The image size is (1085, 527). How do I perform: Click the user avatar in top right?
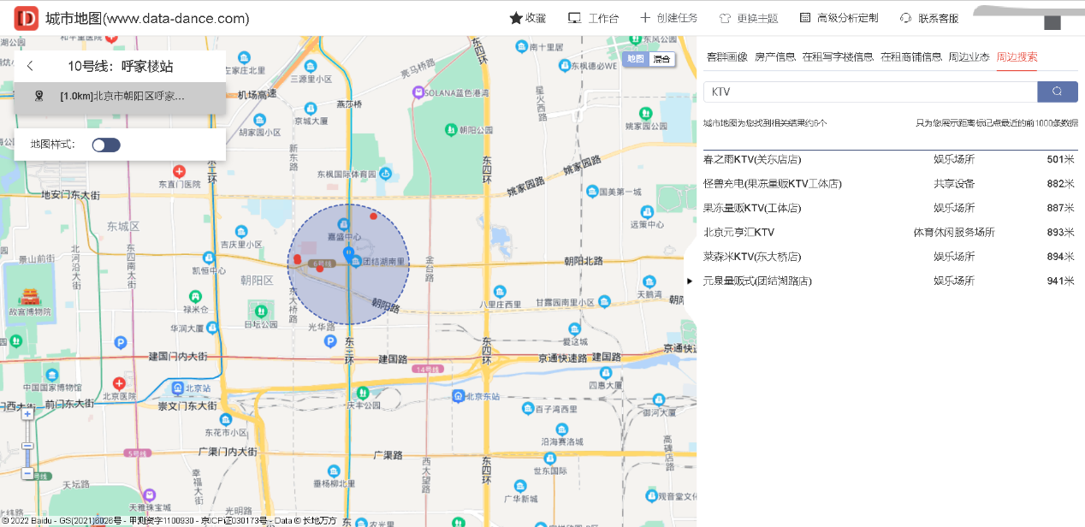click(x=1052, y=22)
